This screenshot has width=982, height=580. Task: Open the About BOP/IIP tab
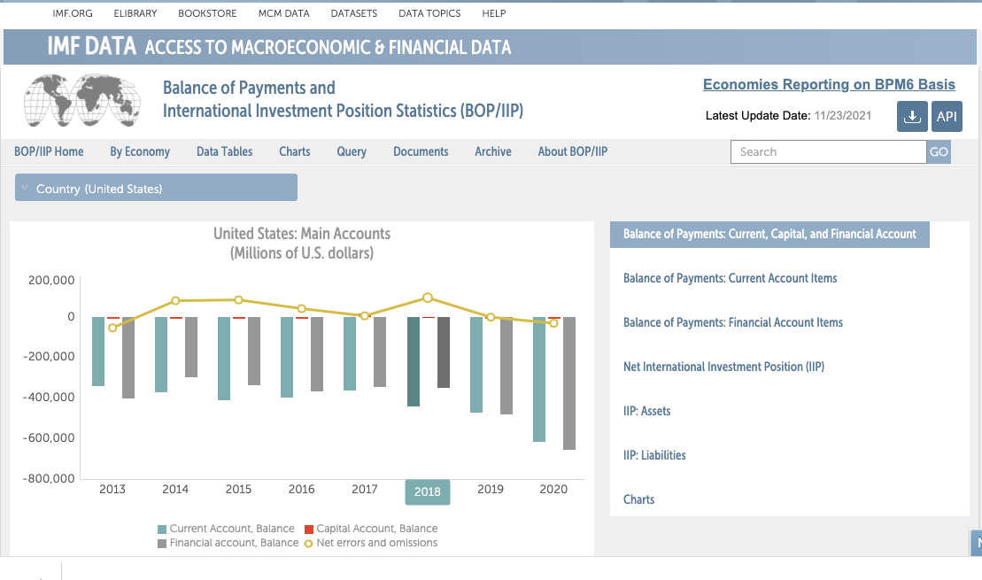(572, 151)
